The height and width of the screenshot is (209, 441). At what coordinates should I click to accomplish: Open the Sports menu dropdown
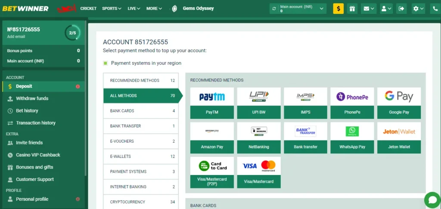[112, 9]
